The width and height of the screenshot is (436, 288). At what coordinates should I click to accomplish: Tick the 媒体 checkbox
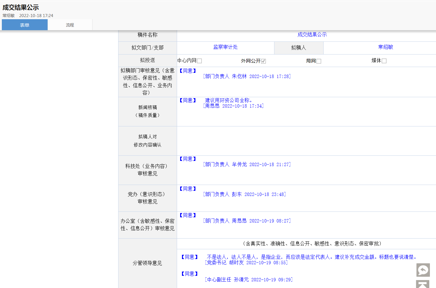pos(384,61)
